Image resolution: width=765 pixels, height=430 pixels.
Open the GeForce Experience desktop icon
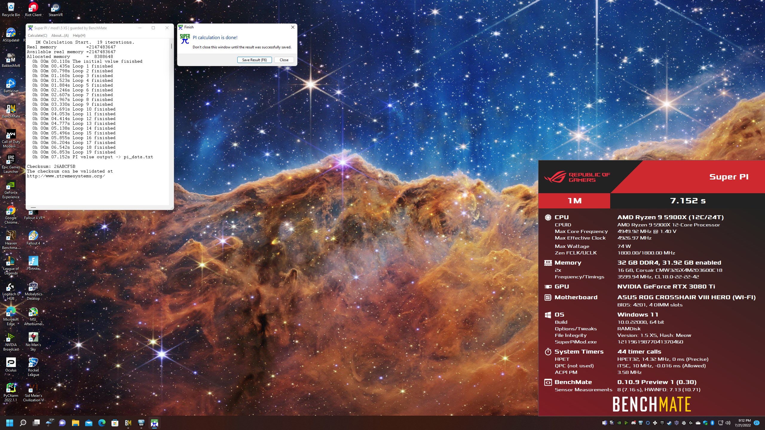(x=11, y=189)
